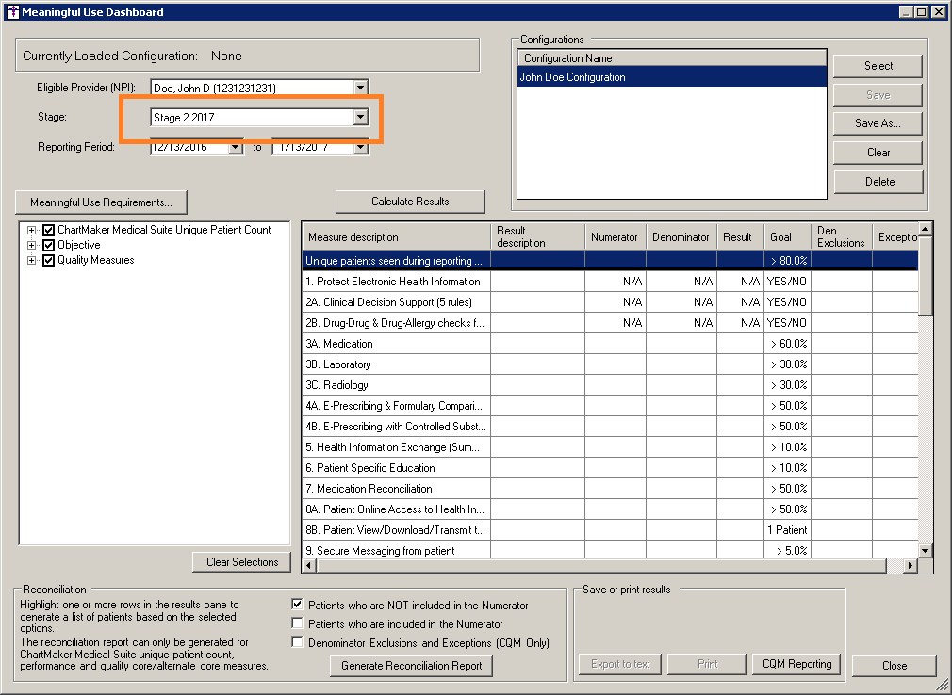Viewport: 952px width, 695px height.
Task: Click Calculate Results
Action: [x=410, y=202]
